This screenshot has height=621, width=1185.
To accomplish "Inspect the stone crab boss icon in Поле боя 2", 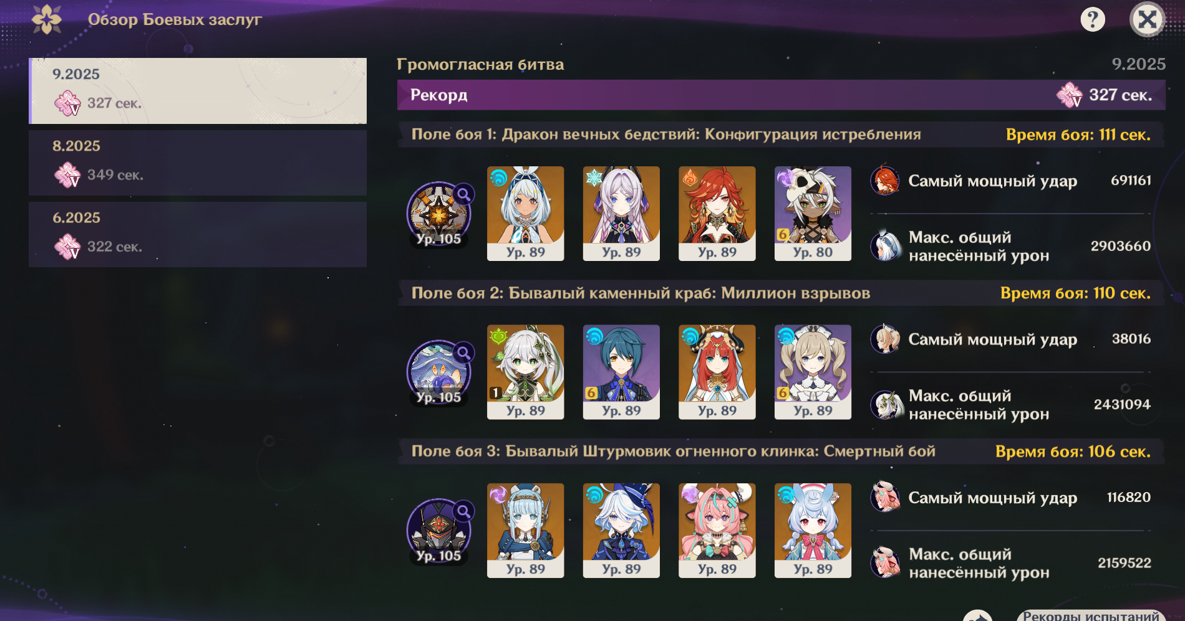I will pyautogui.click(x=439, y=373).
